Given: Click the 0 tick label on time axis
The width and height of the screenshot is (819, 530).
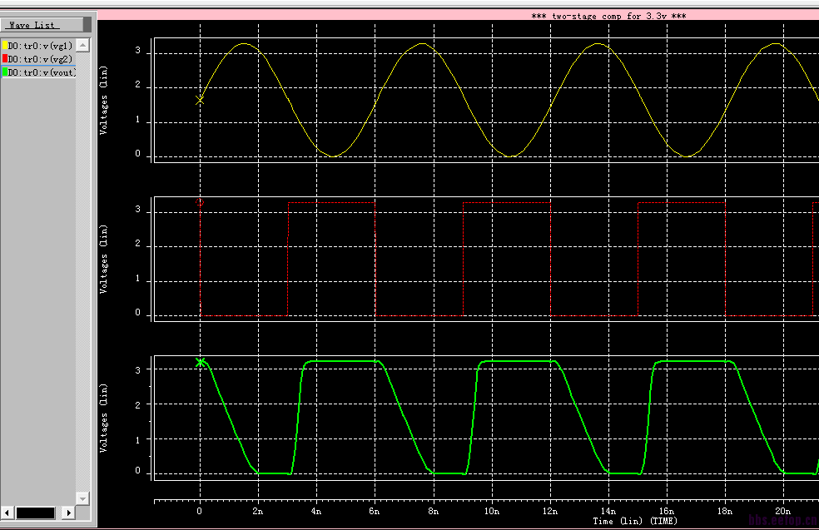Looking at the screenshot, I should (x=200, y=511).
